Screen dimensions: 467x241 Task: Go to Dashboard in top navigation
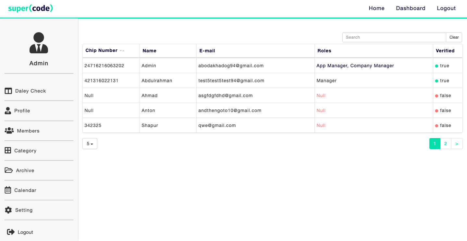click(411, 8)
